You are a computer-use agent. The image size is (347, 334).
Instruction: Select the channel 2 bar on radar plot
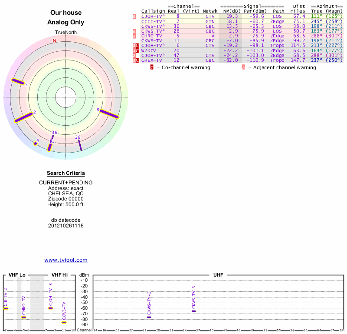pos(24,117)
